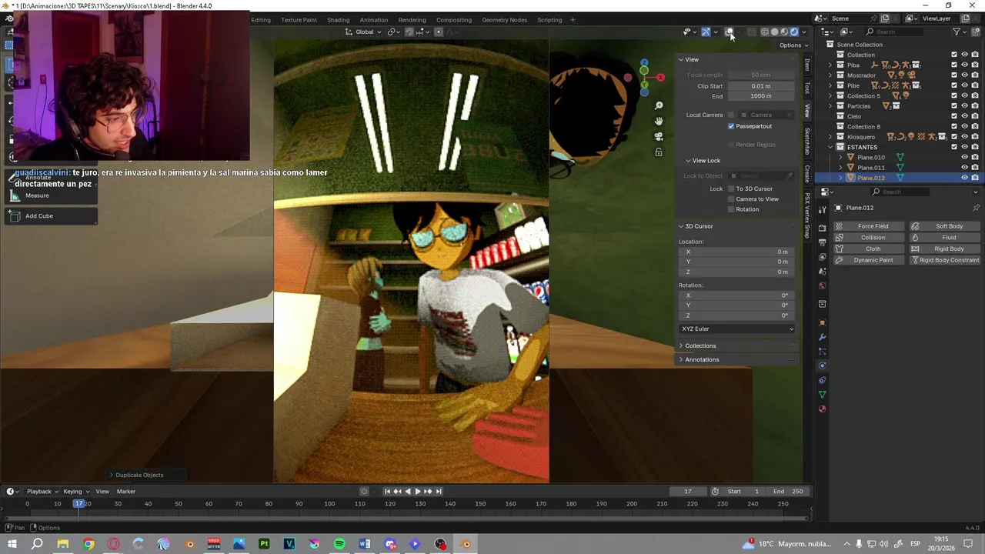Click the pan hand viewport icon
This screenshot has height=554, width=985.
pyautogui.click(x=659, y=121)
